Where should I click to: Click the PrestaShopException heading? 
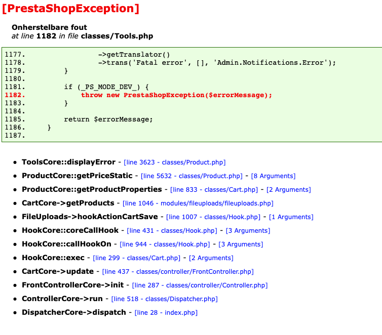coord(70,8)
